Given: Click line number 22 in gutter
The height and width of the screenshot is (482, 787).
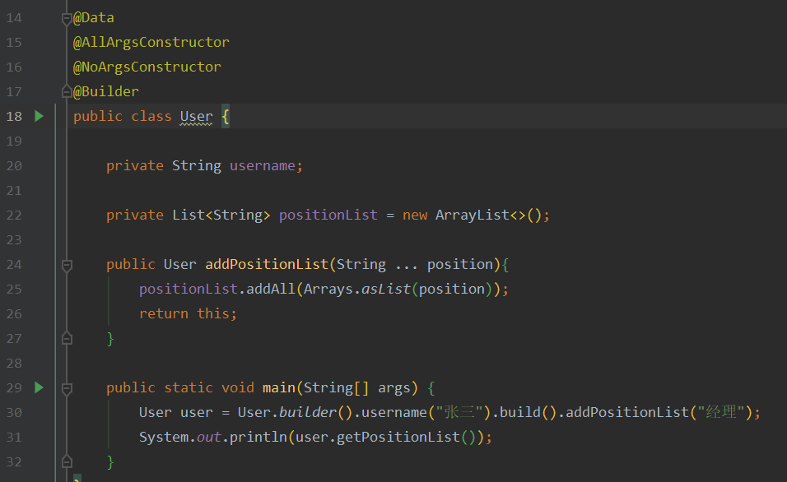Looking at the screenshot, I should (x=14, y=216).
